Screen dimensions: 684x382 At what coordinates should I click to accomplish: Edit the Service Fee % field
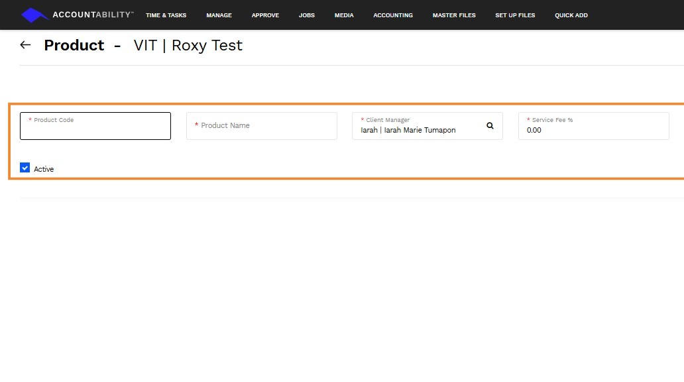point(593,126)
